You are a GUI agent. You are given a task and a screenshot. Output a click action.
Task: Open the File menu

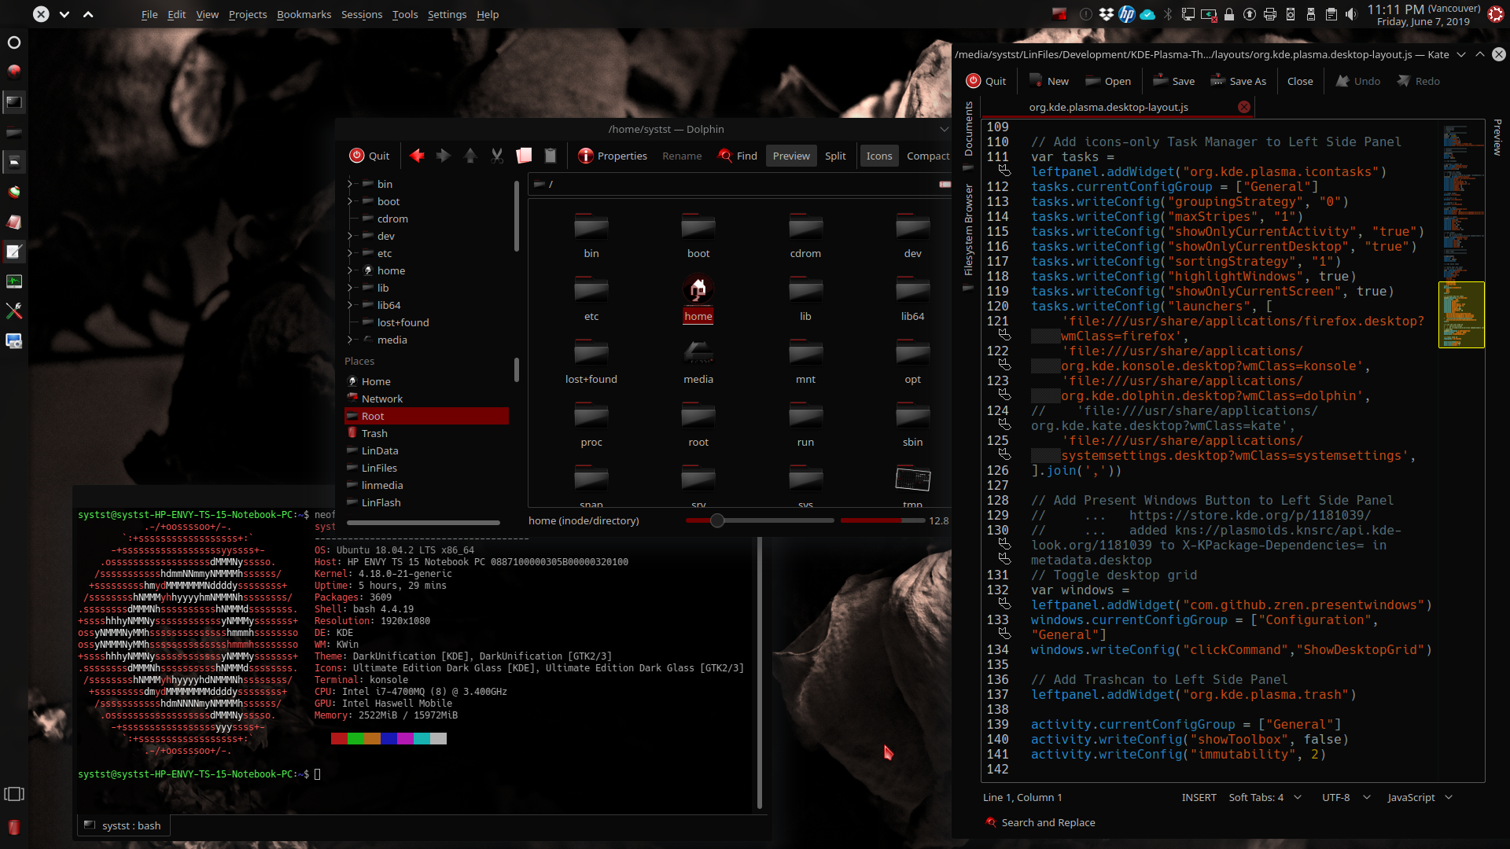[149, 14]
